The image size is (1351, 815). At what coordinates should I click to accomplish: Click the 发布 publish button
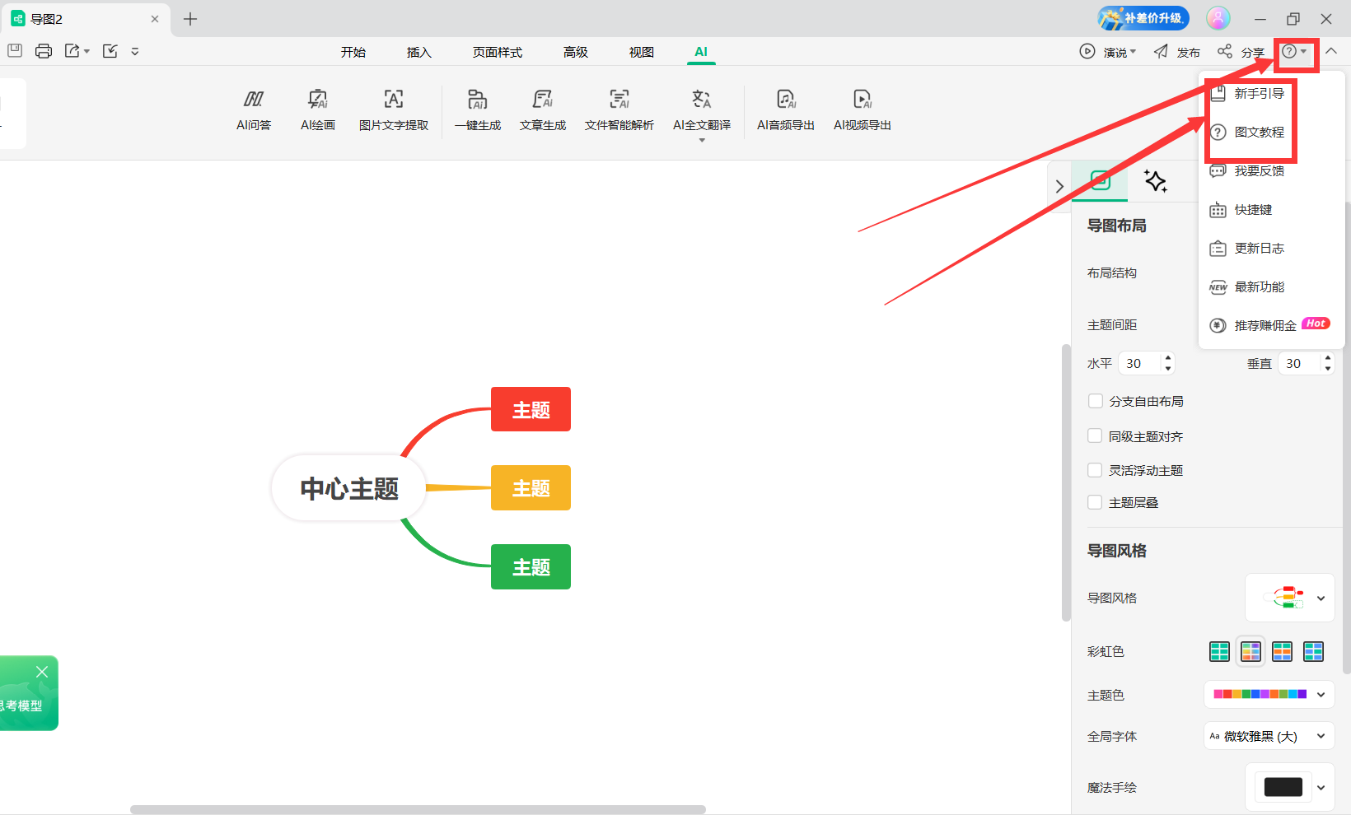[1177, 52]
